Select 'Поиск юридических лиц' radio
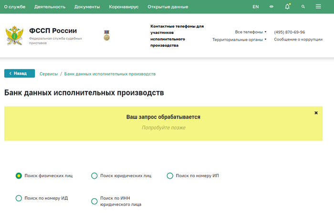 click(x=94, y=176)
